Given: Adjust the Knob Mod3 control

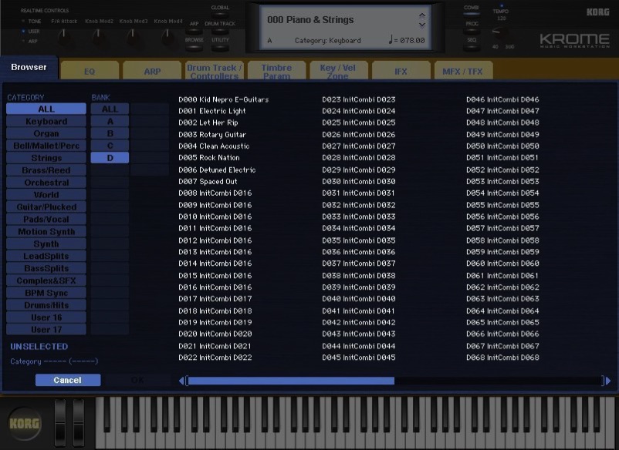Looking at the screenshot, I should [133, 37].
